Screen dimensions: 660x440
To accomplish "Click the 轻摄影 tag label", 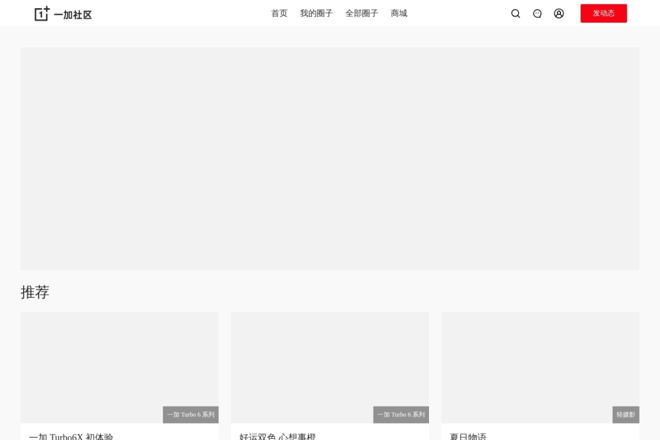I will click(x=626, y=415).
